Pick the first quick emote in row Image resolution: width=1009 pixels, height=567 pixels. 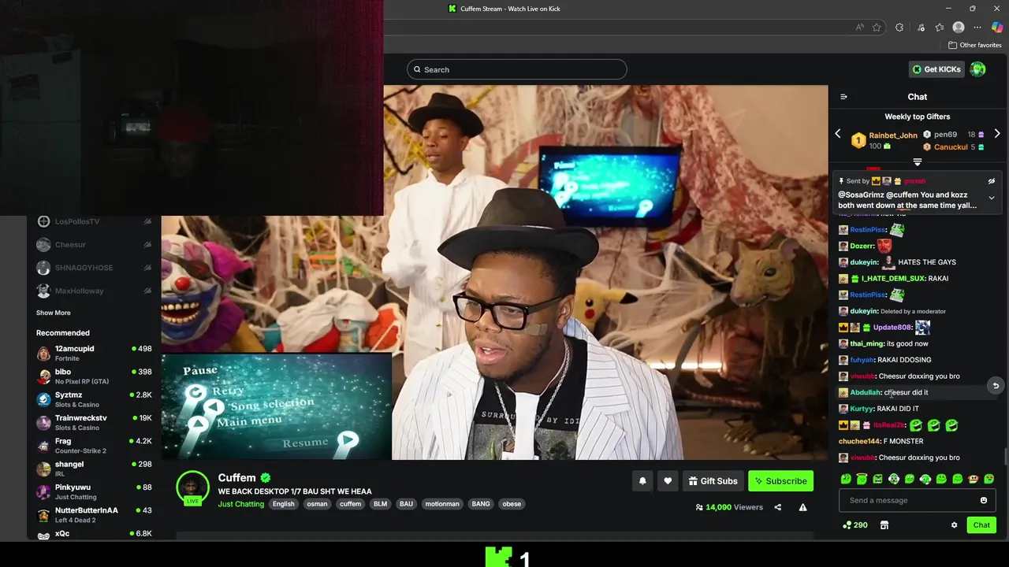846,479
